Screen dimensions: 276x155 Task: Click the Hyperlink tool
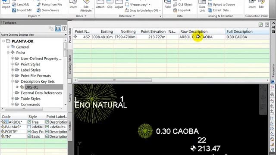[x=182, y=10]
